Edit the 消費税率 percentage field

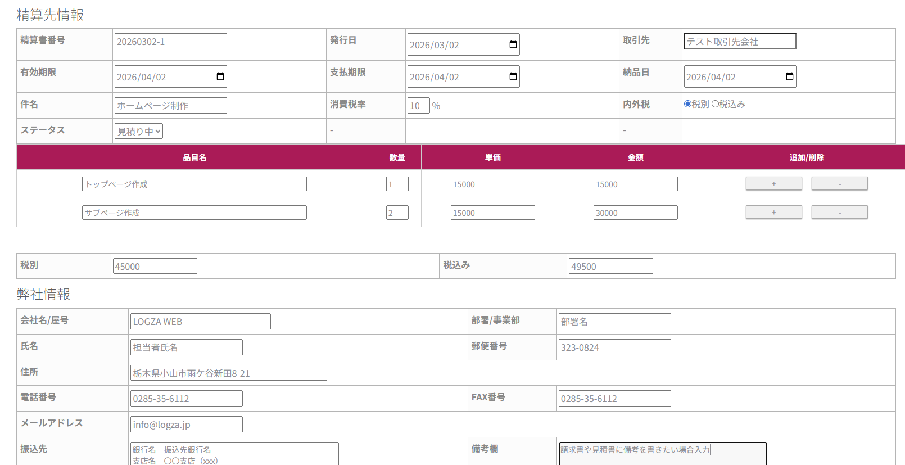(418, 106)
